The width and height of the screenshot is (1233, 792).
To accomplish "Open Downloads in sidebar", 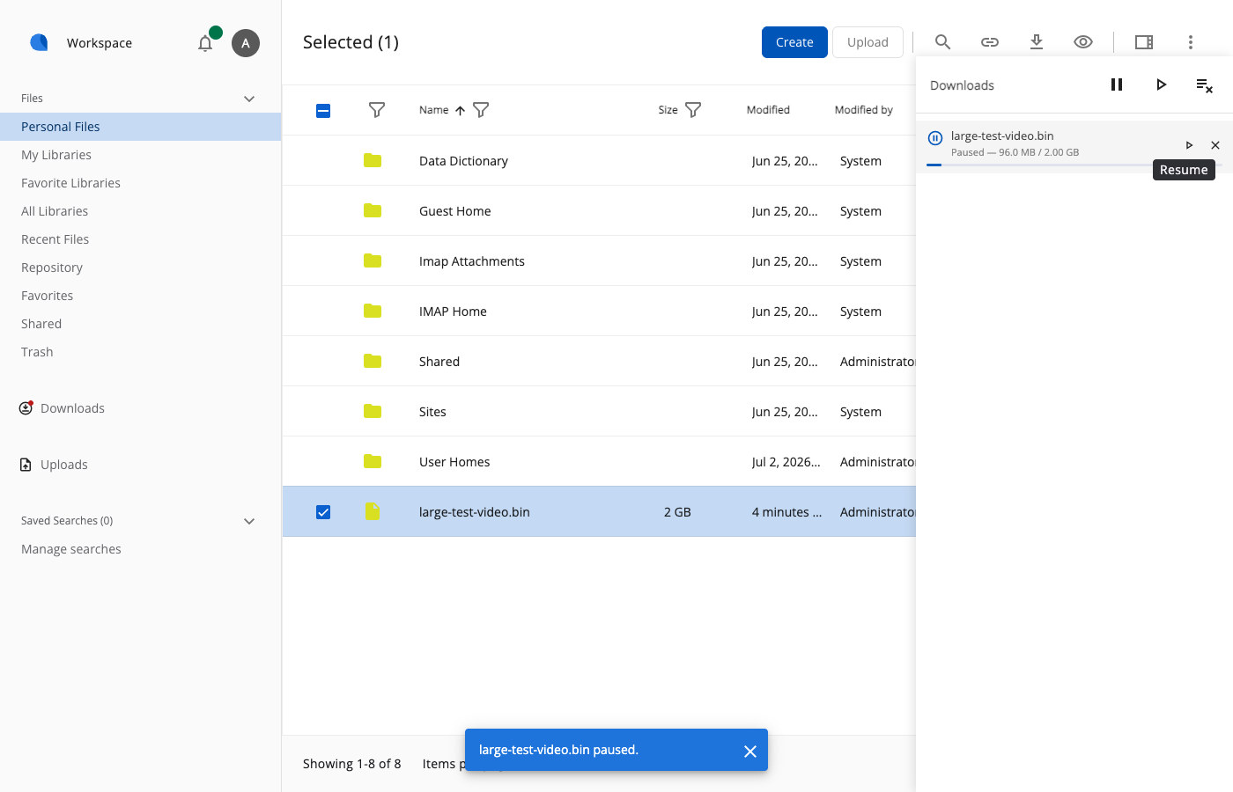I will pos(72,408).
